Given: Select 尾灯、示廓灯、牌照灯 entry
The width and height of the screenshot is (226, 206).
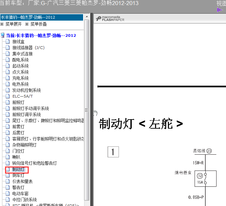Looking at the screenshot, I should (48, 121).
